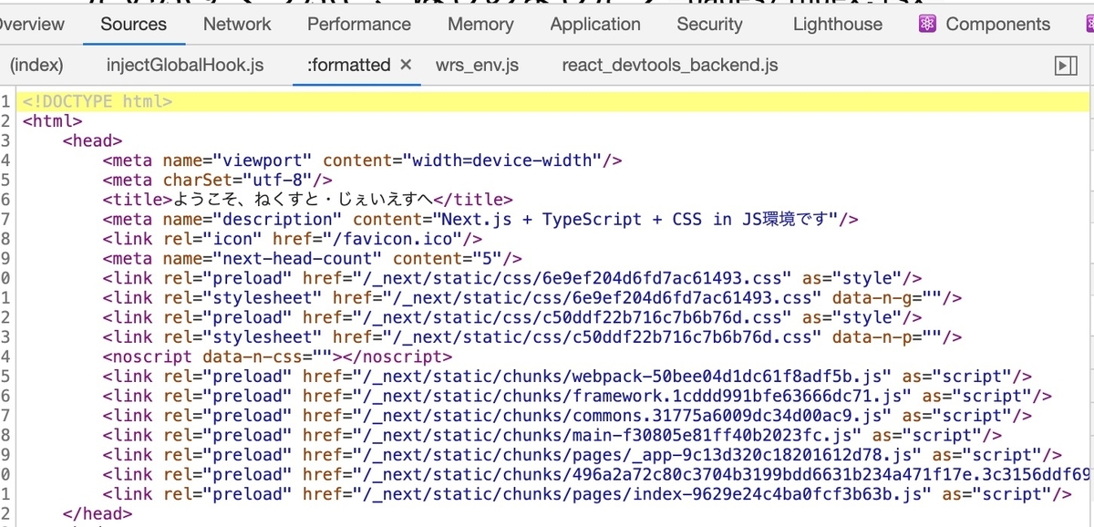Click the pages/_app-9c13d320c18201612d78.js line

(x=583, y=455)
